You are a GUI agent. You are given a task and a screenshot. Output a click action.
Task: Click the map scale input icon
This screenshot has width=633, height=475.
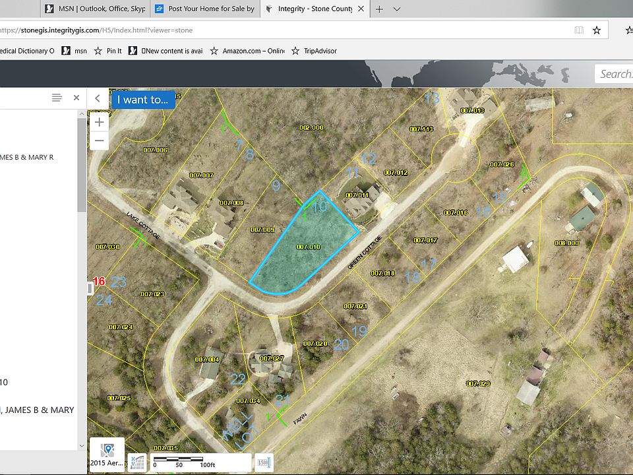[264, 462]
